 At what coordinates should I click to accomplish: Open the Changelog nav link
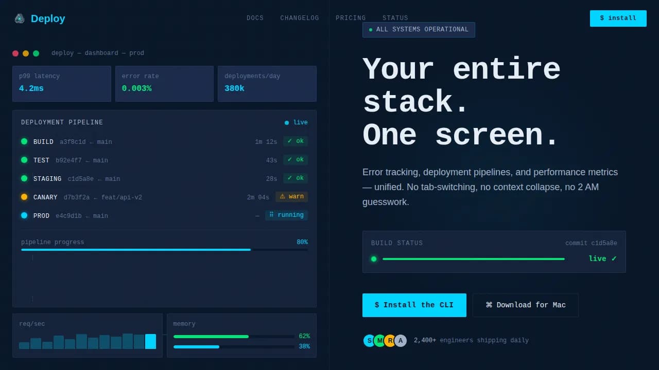tap(300, 18)
